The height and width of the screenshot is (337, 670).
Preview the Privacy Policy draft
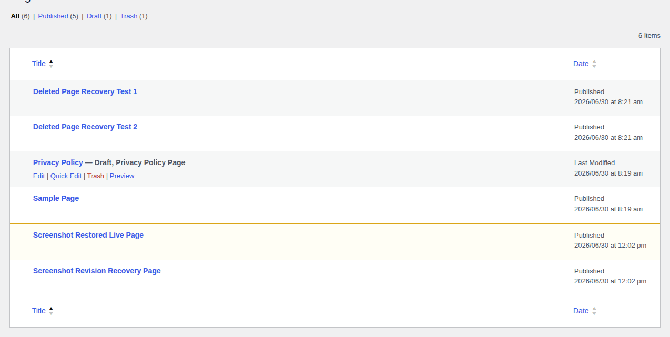click(x=122, y=176)
